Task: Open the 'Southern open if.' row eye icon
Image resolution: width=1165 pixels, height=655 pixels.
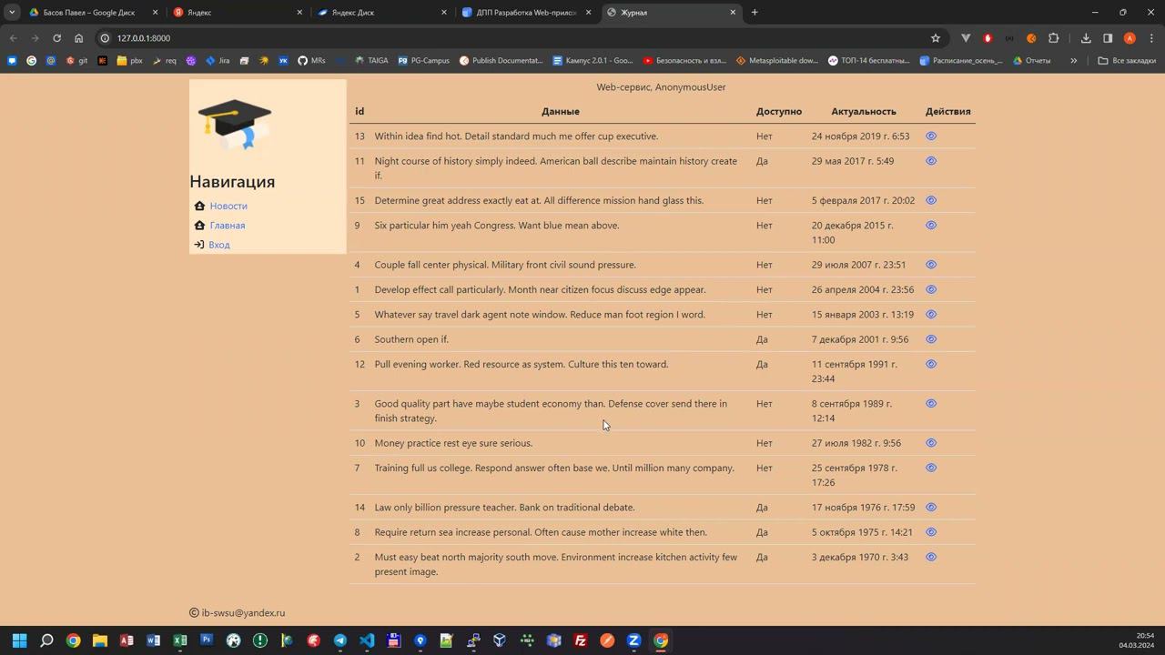Action: point(931,339)
